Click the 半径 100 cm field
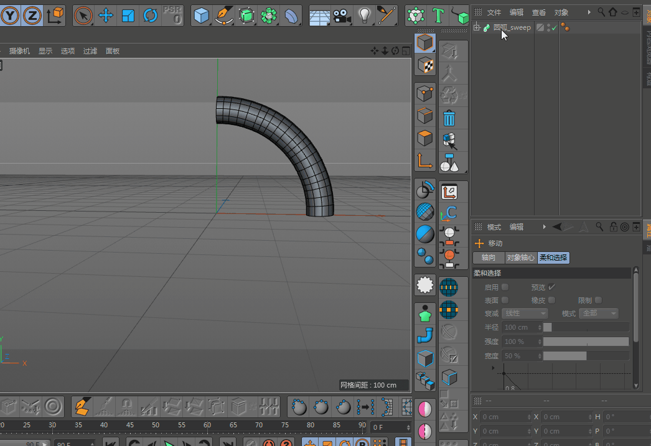651x446 pixels. pyautogui.click(x=521, y=327)
